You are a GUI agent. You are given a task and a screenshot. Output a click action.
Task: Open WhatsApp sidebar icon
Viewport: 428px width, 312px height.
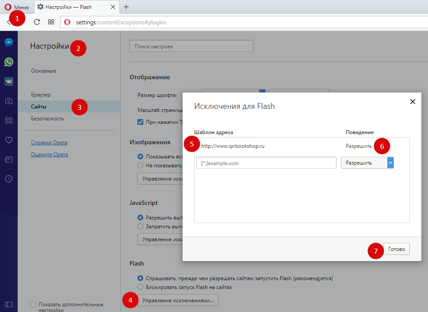coord(9,62)
